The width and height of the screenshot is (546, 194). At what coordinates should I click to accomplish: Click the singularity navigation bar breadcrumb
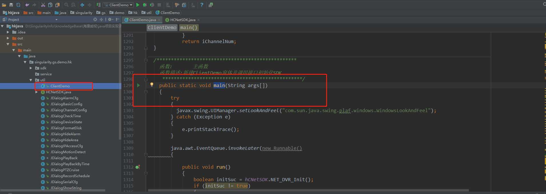pos(81,13)
